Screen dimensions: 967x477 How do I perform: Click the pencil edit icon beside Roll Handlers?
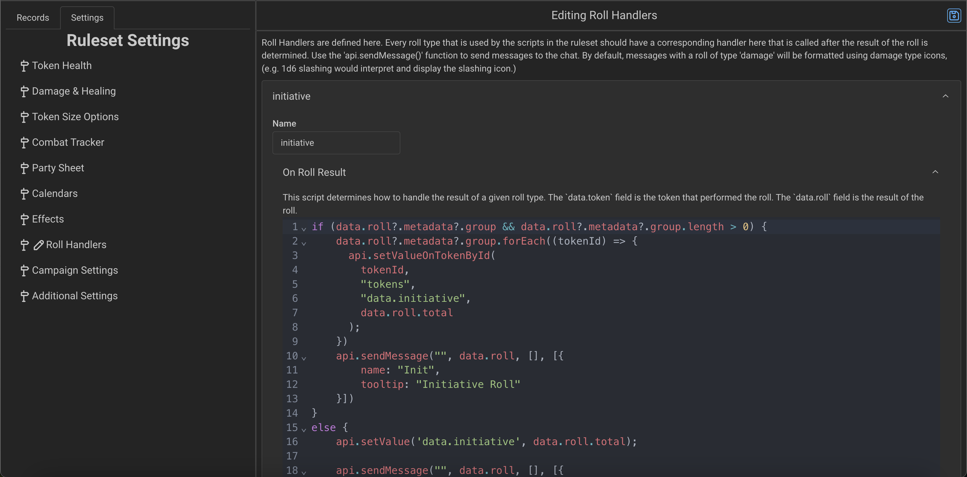click(38, 245)
